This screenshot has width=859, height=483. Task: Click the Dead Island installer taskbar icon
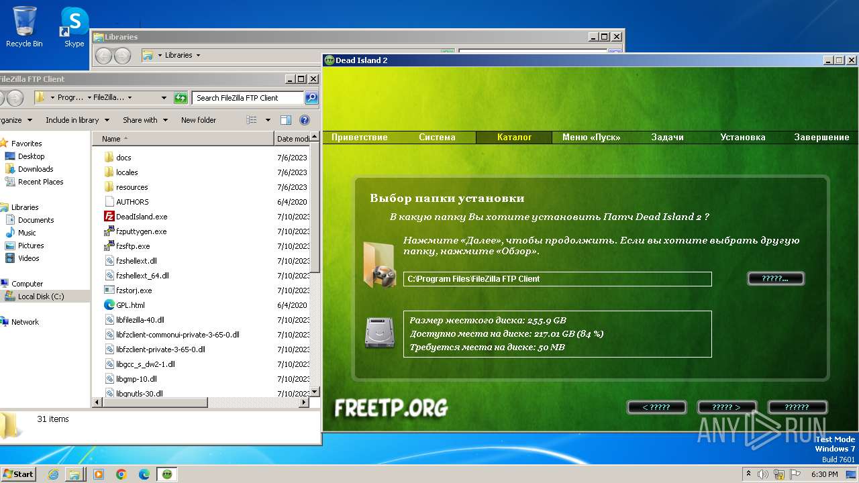pos(167,474)
